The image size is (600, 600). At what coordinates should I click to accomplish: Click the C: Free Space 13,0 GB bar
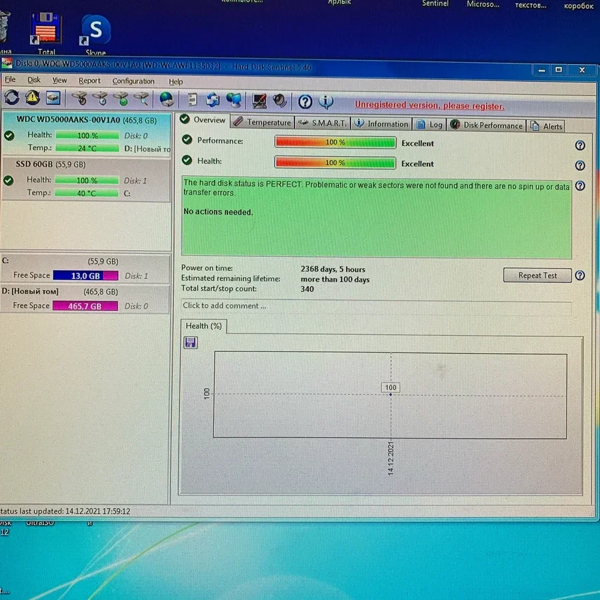[x=86, y=275]
